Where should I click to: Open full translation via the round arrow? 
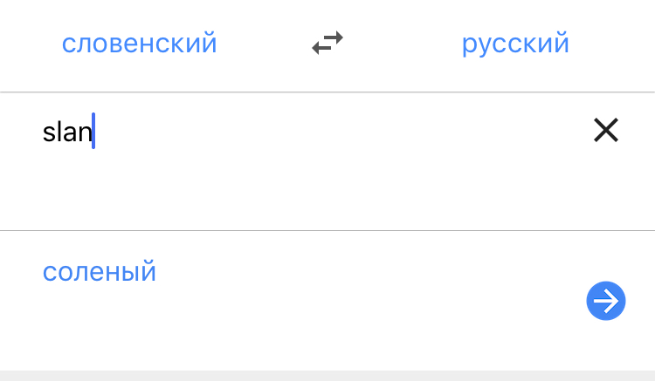[605, 301]
